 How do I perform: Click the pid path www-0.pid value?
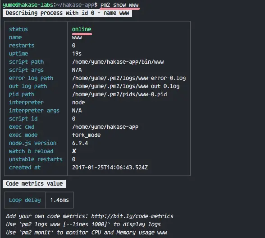pyautogui.click(x=119, y=94)
